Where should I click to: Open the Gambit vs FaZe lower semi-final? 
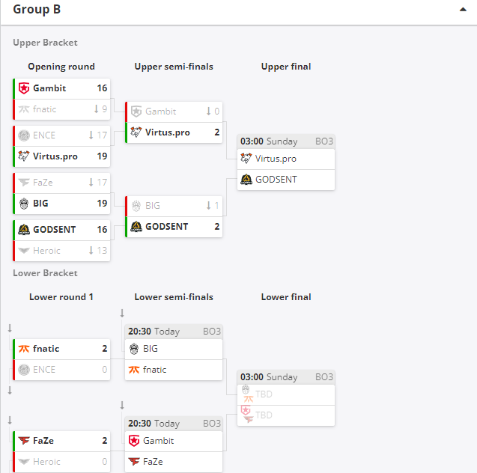coord(174,445)
